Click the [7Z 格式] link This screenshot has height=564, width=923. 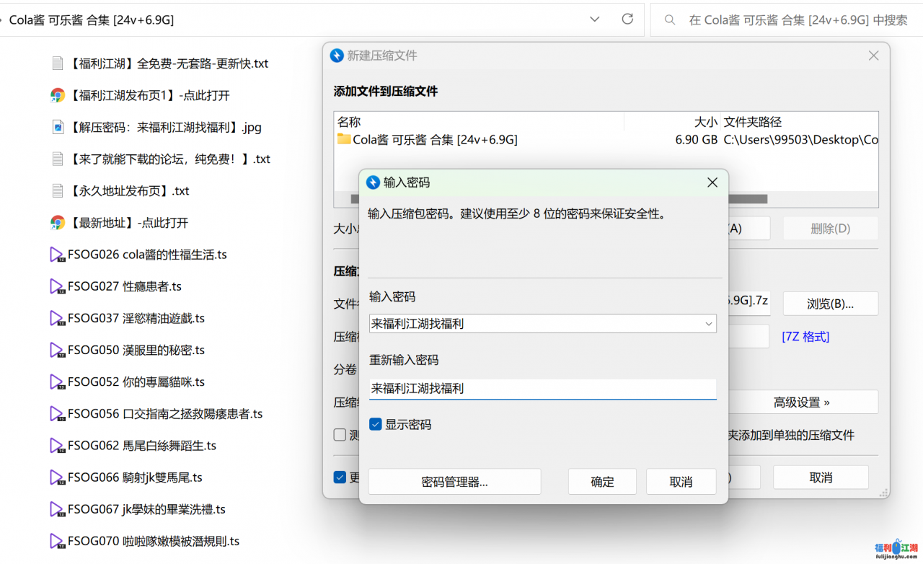tap(805, 337)
